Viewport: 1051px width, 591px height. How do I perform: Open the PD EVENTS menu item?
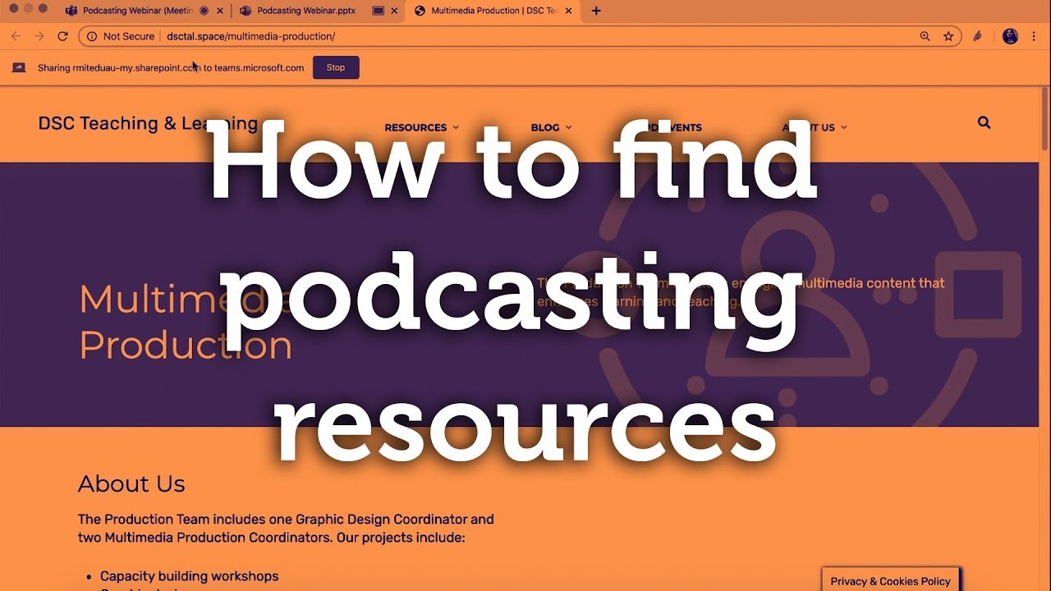[x=671, y=127]
